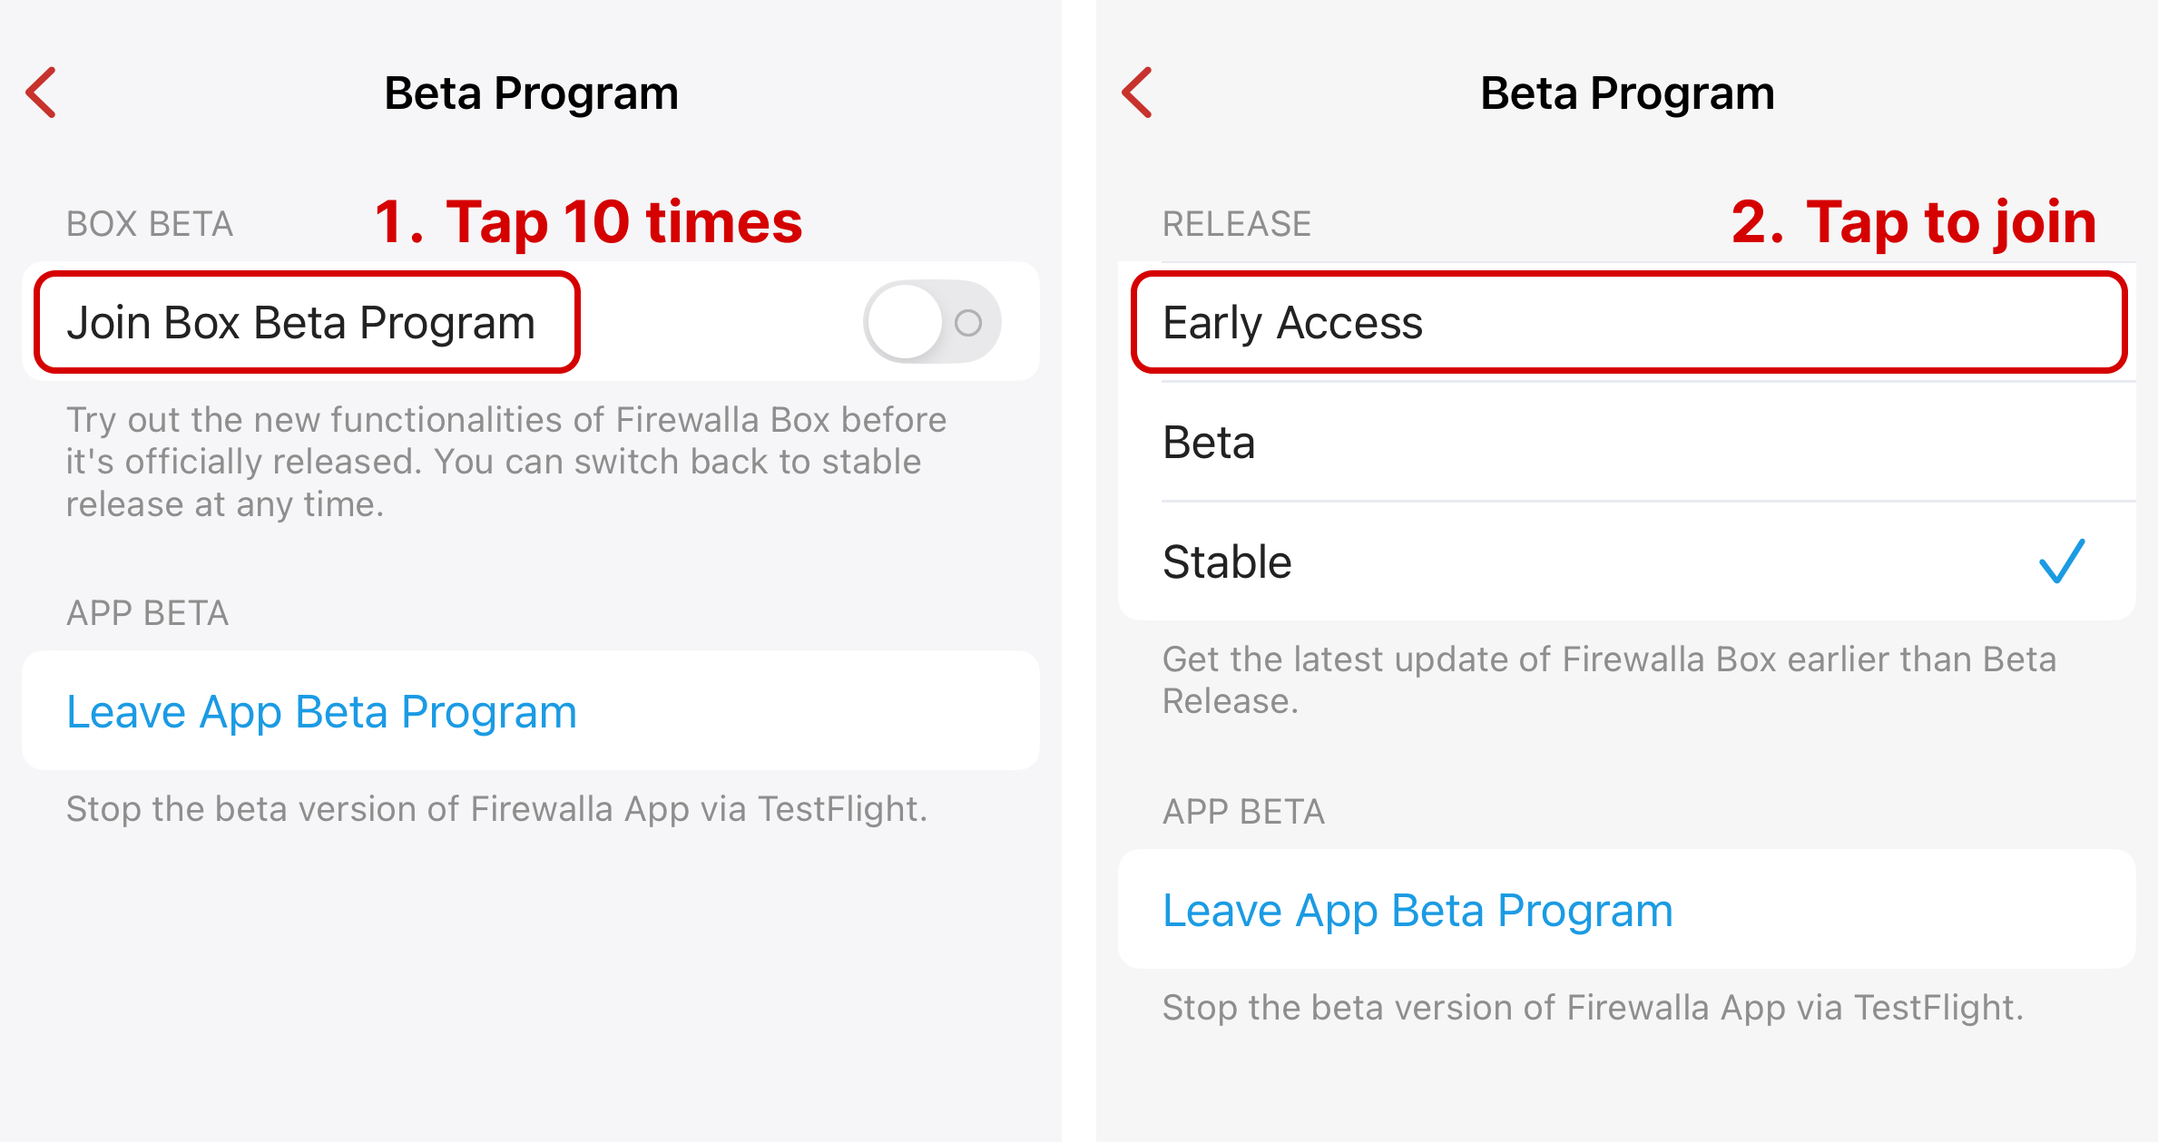Tap Leave App Beta Program on left screen
This screenshot has height=1142, width=2158.
[321, 712]
